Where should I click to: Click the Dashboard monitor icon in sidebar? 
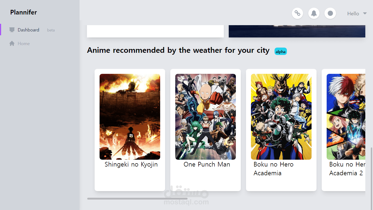click(12, 30)
